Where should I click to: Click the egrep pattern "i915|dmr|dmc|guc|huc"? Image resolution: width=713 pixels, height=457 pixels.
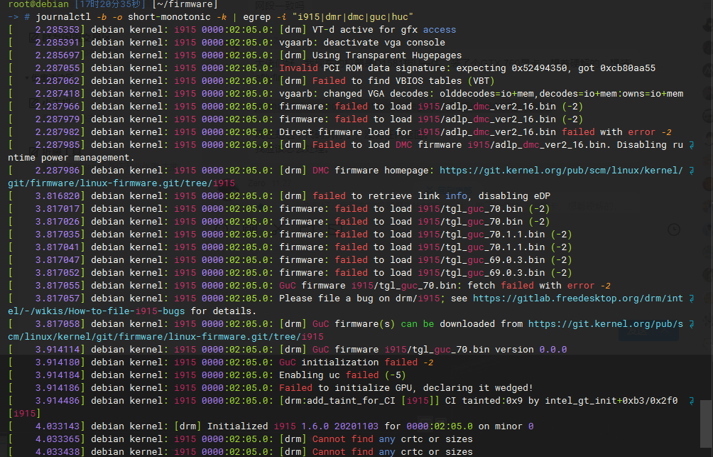(353, 17)
